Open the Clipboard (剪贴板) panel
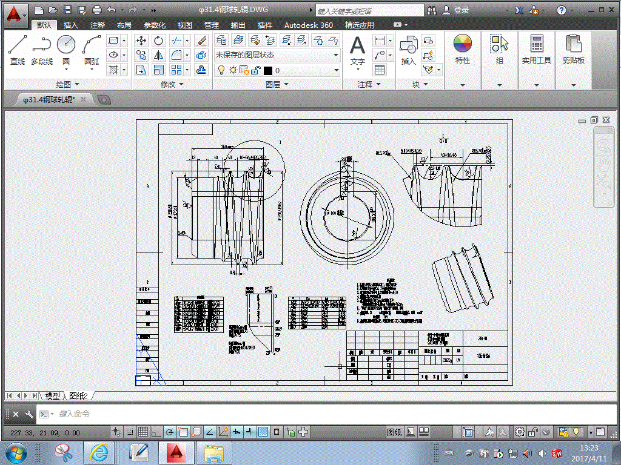This screenshot has width=621, height=465. tap(573, 50)
